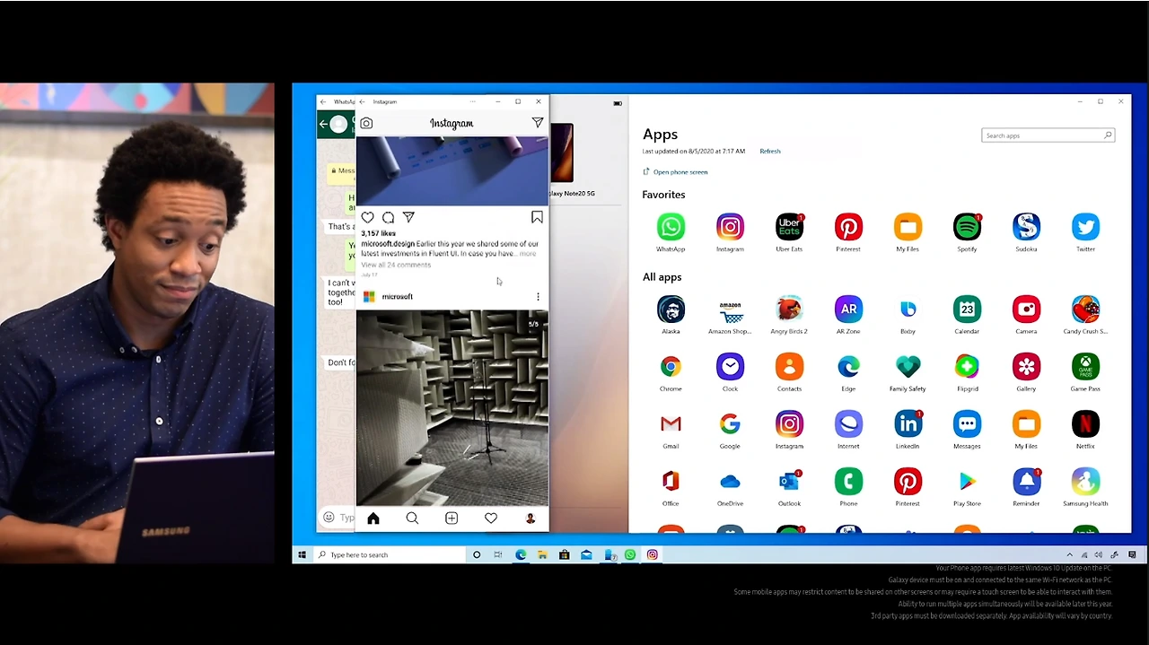
Task: Launch Instagram from the Favorites row
Action: point(730,227)
